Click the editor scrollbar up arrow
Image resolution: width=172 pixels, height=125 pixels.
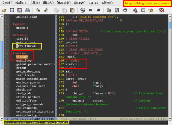pyautogui.click(x=170, y=16)
